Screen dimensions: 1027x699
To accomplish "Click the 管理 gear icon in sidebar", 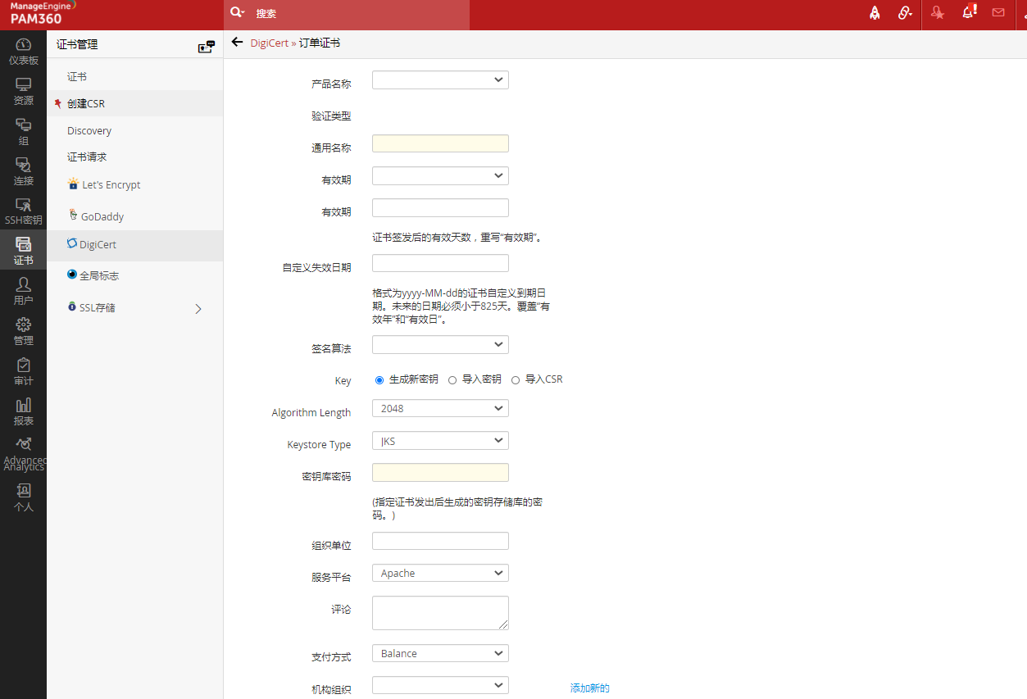I will click(23, 331).
